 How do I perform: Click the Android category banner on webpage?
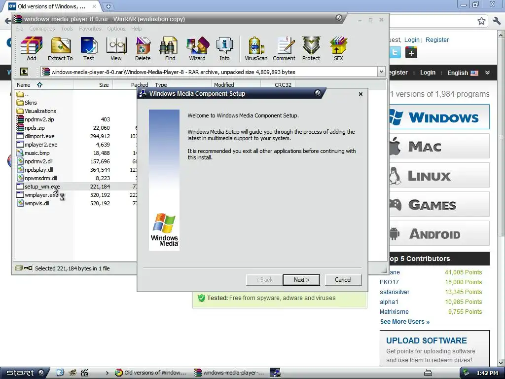pos(439,233)
